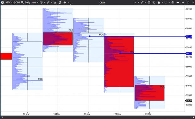
Task: Click the POC label on 23 Mar profile
Action: point(162,87)
